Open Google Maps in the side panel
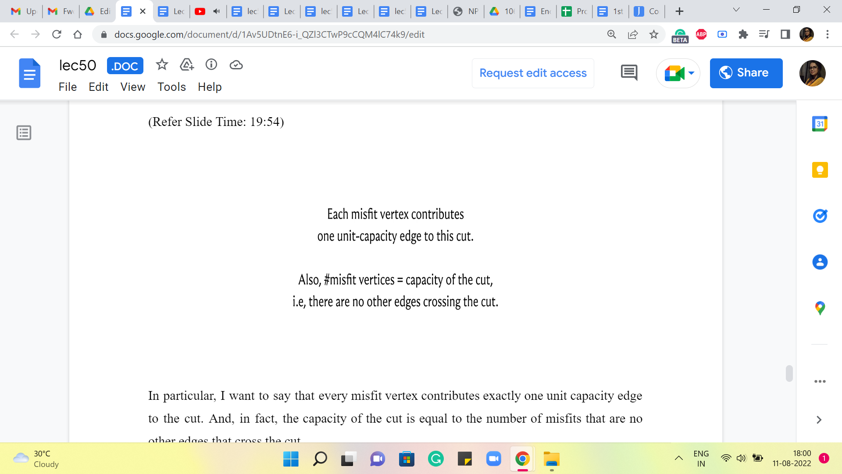 [820, 308]
